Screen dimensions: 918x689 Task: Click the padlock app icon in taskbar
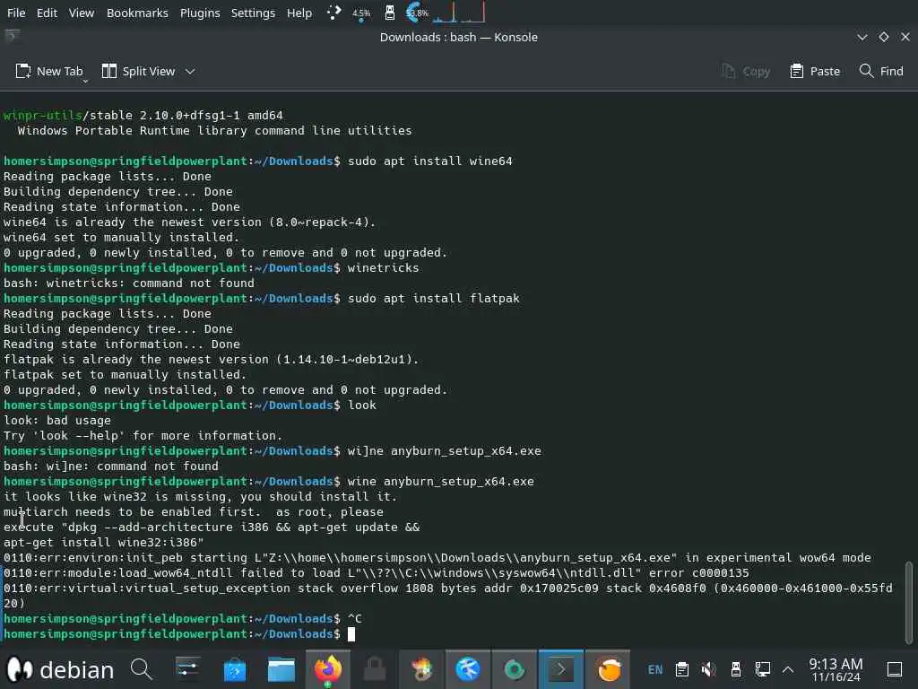click(x=375, y=669)
